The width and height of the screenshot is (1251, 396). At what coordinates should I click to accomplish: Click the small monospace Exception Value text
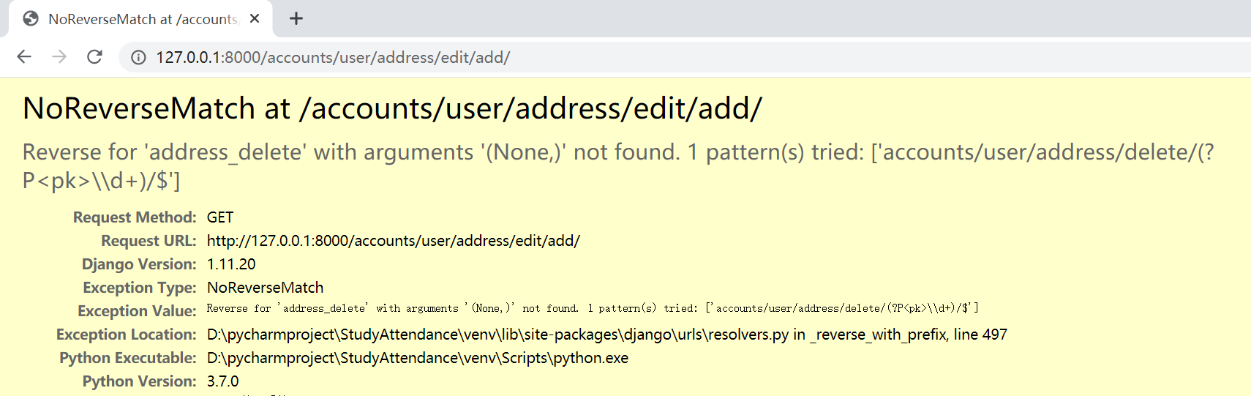(592, 308)
